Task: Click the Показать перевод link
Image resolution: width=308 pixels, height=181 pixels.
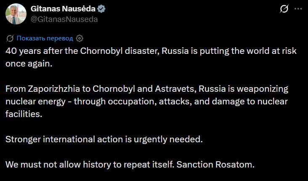Action: point(45,38)
